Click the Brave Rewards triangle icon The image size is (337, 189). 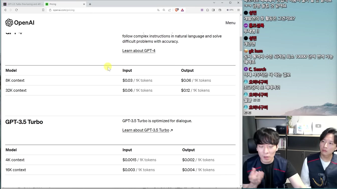182,10
